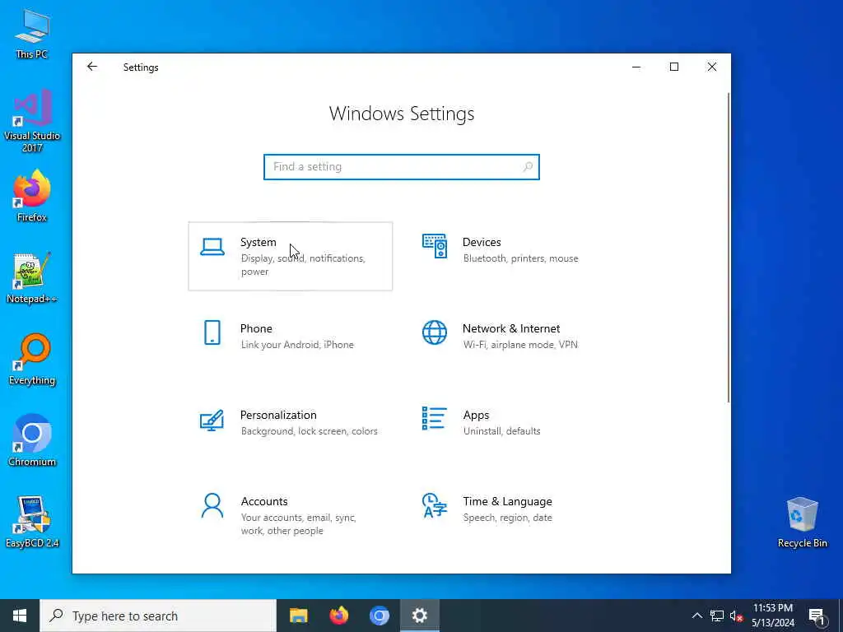
Task: Click 'Speech, region, date' description
Action: pyautogui.click(x=507, y=518)
